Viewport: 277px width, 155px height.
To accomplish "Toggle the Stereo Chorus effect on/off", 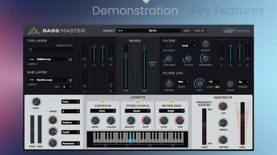I will [x=138, y=102].
